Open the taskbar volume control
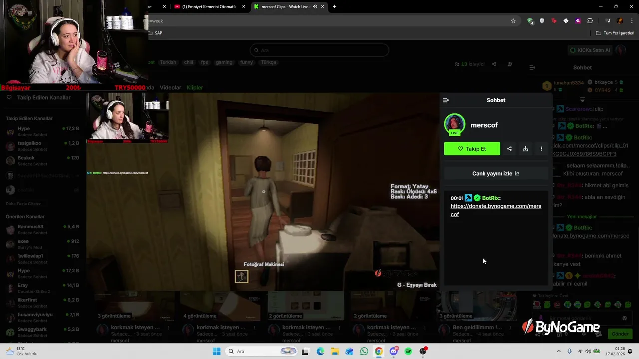This screenshot has width=639, height=359. (x=588, y=351)
